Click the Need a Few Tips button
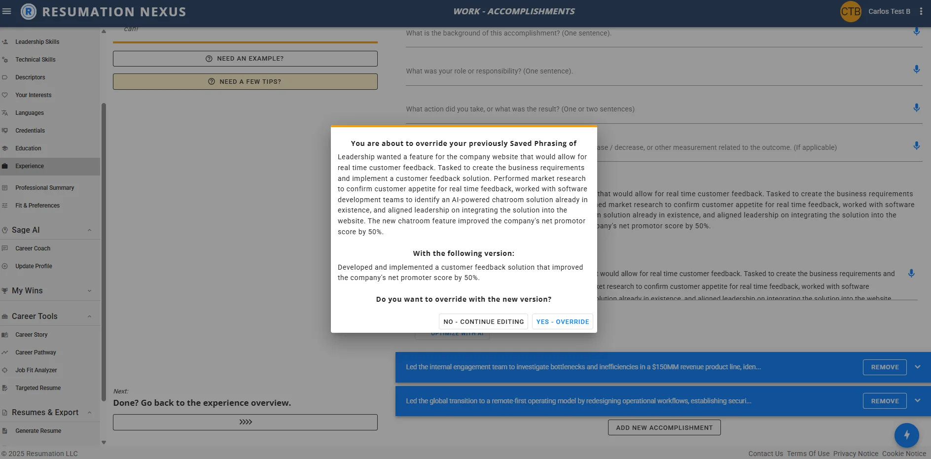 click(x=245, y=82)
